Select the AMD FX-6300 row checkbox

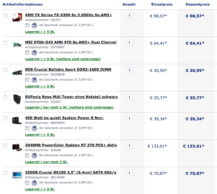click(x=5, y=15)
